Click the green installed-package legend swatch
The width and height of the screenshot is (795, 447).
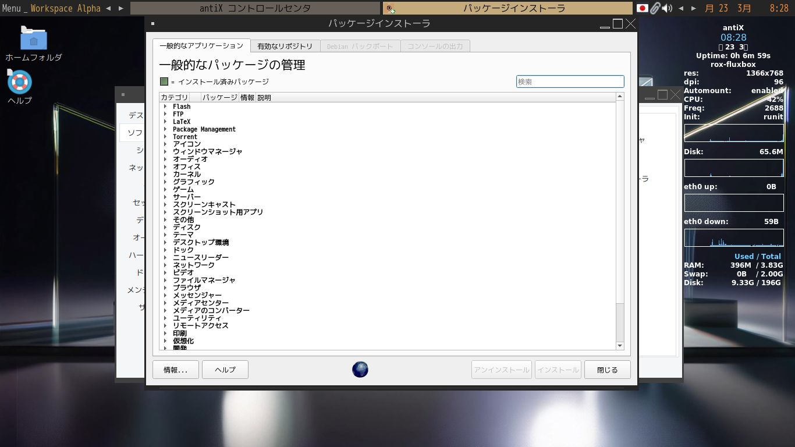(163, 81)
